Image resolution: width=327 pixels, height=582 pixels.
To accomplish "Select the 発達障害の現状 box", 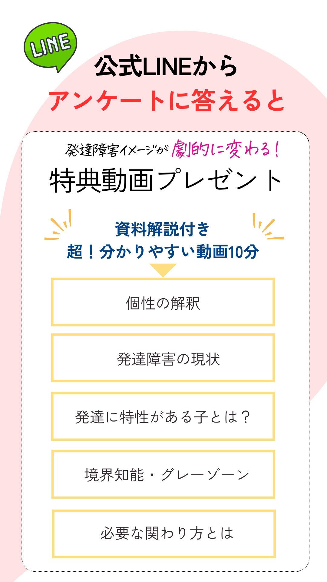I will 163,358.
